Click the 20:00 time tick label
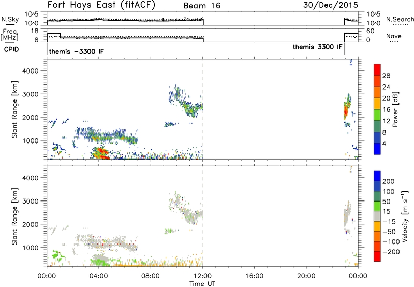The height and width of the screenshot is (287, 414). [x=306, y=276]
